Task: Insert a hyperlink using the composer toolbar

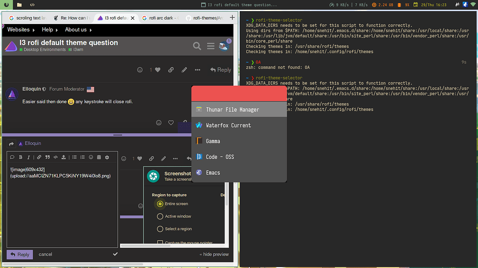Action: [40, 158]
